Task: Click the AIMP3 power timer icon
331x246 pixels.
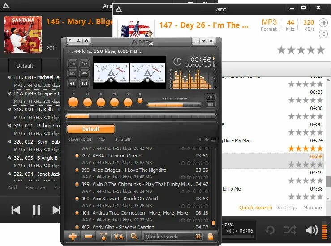Action: tap(177, 62)
